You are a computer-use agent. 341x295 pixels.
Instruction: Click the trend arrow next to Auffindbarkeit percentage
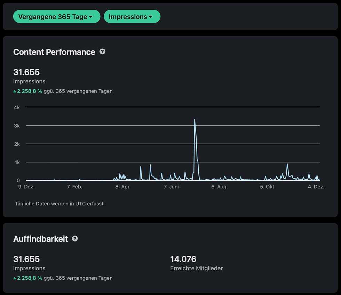(x=15, y=278)
